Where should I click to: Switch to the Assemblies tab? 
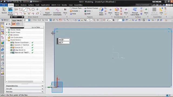pos(78,5)
